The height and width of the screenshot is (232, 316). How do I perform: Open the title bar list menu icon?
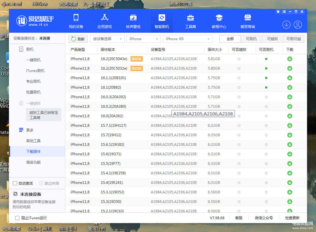(284, 12)
